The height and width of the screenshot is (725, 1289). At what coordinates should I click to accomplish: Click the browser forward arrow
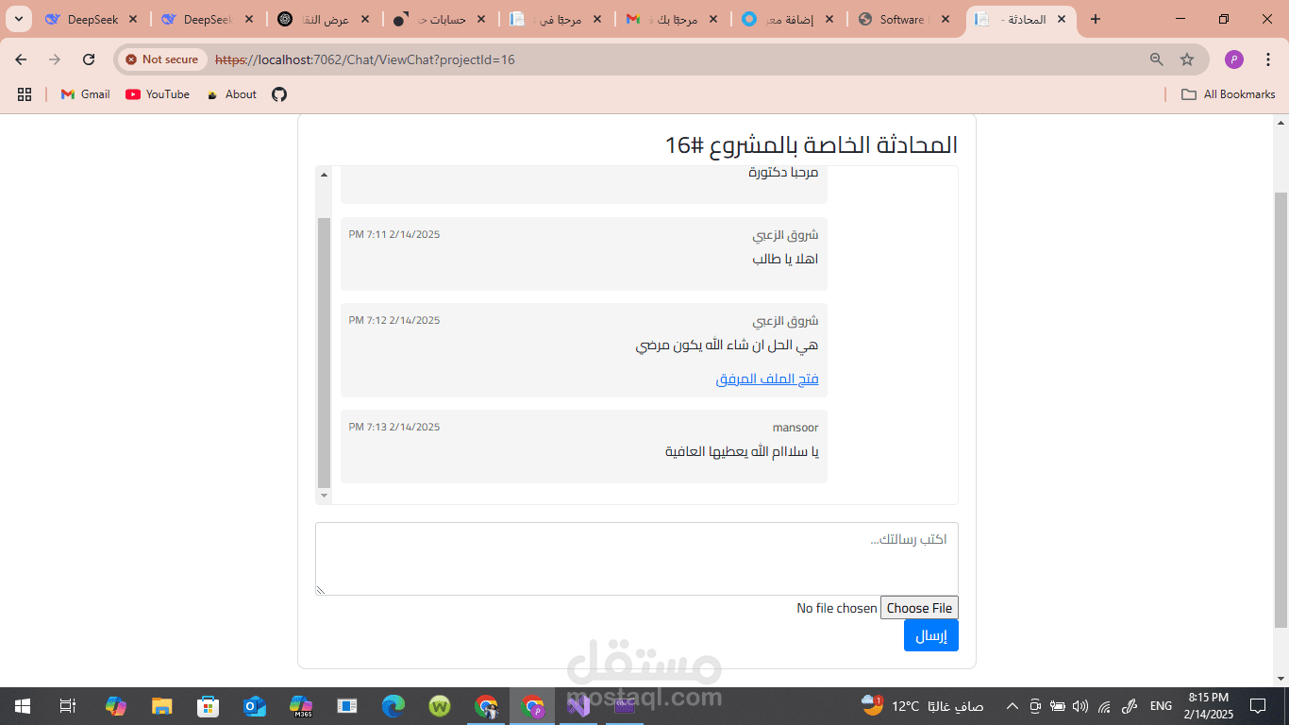point(55,59)
